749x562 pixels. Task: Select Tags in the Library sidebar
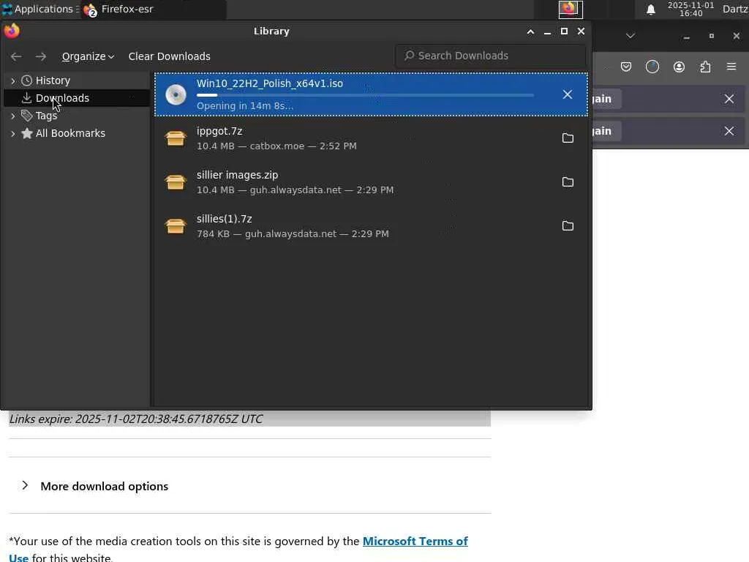46,116
